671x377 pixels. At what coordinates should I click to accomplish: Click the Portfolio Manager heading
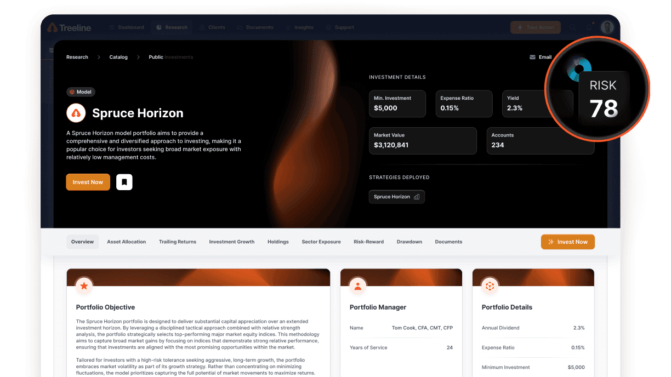378,307
